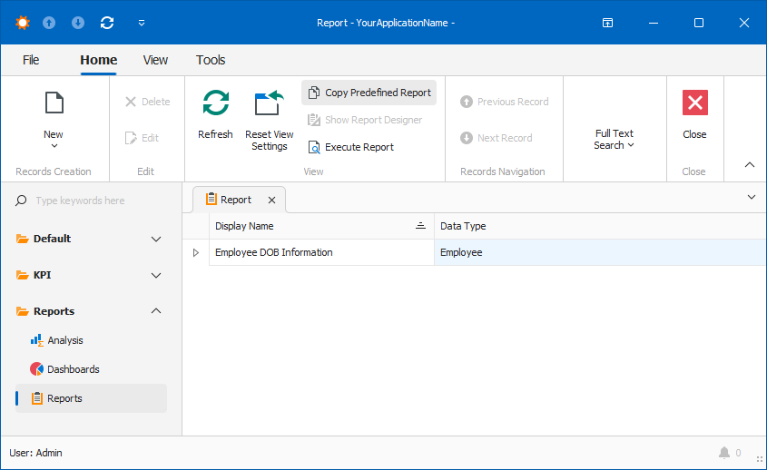This screenshot has width=767, height=470.
Task: Expand the Employee DOB Information row
Action: click(196, 253)
